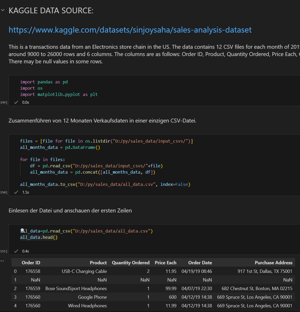Click '669 Spruce St' address in Wired Headphones row
This screenshot has width=300, height=312.
255,306
